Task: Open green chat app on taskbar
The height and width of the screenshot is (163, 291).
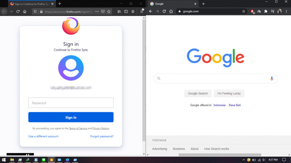Action: point(44,160)
